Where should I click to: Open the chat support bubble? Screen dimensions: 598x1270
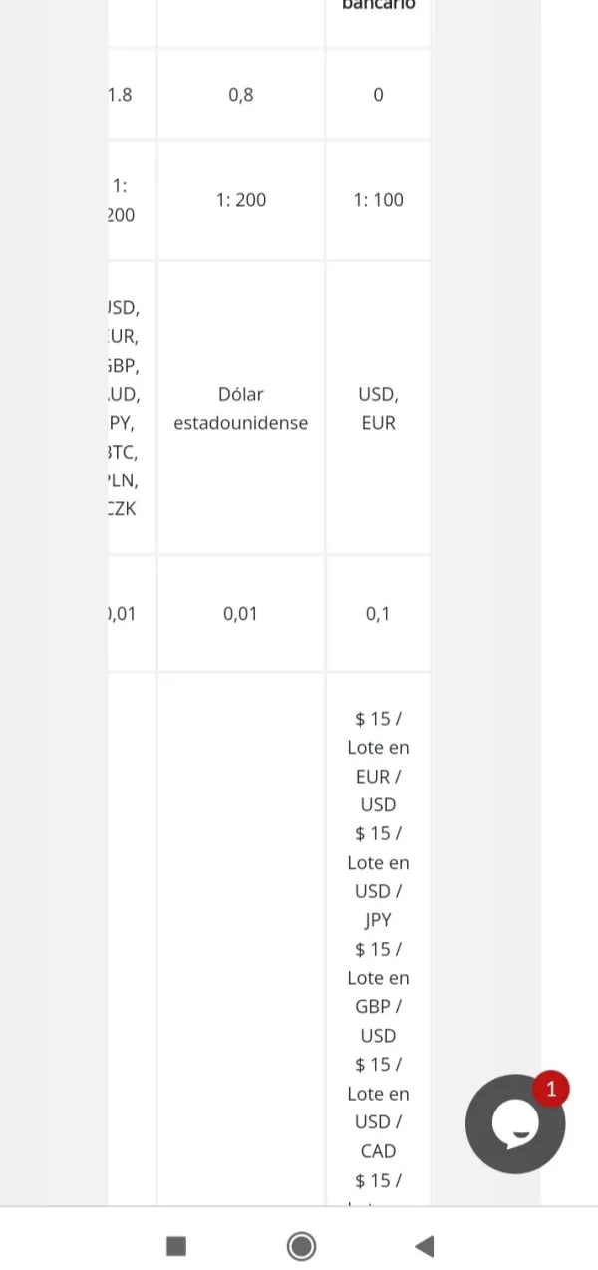(x=514, y=1125)
